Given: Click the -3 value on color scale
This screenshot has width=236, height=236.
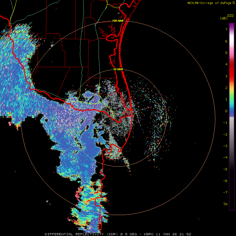Looking at the screenshot, I should point(225,146).
